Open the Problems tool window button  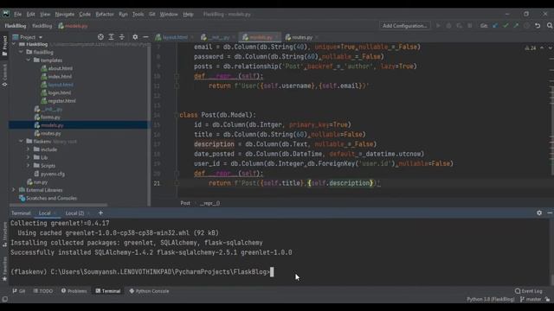(74, 291)
